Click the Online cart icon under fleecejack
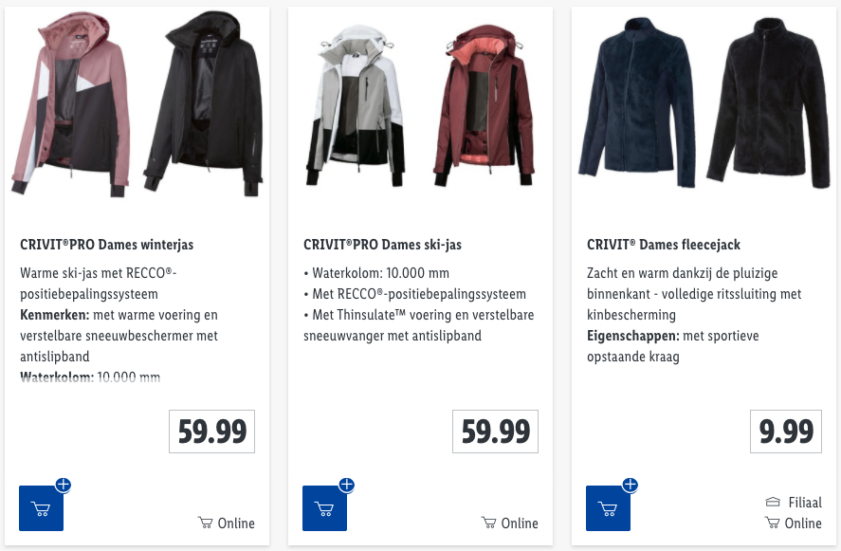 [773, 523]
